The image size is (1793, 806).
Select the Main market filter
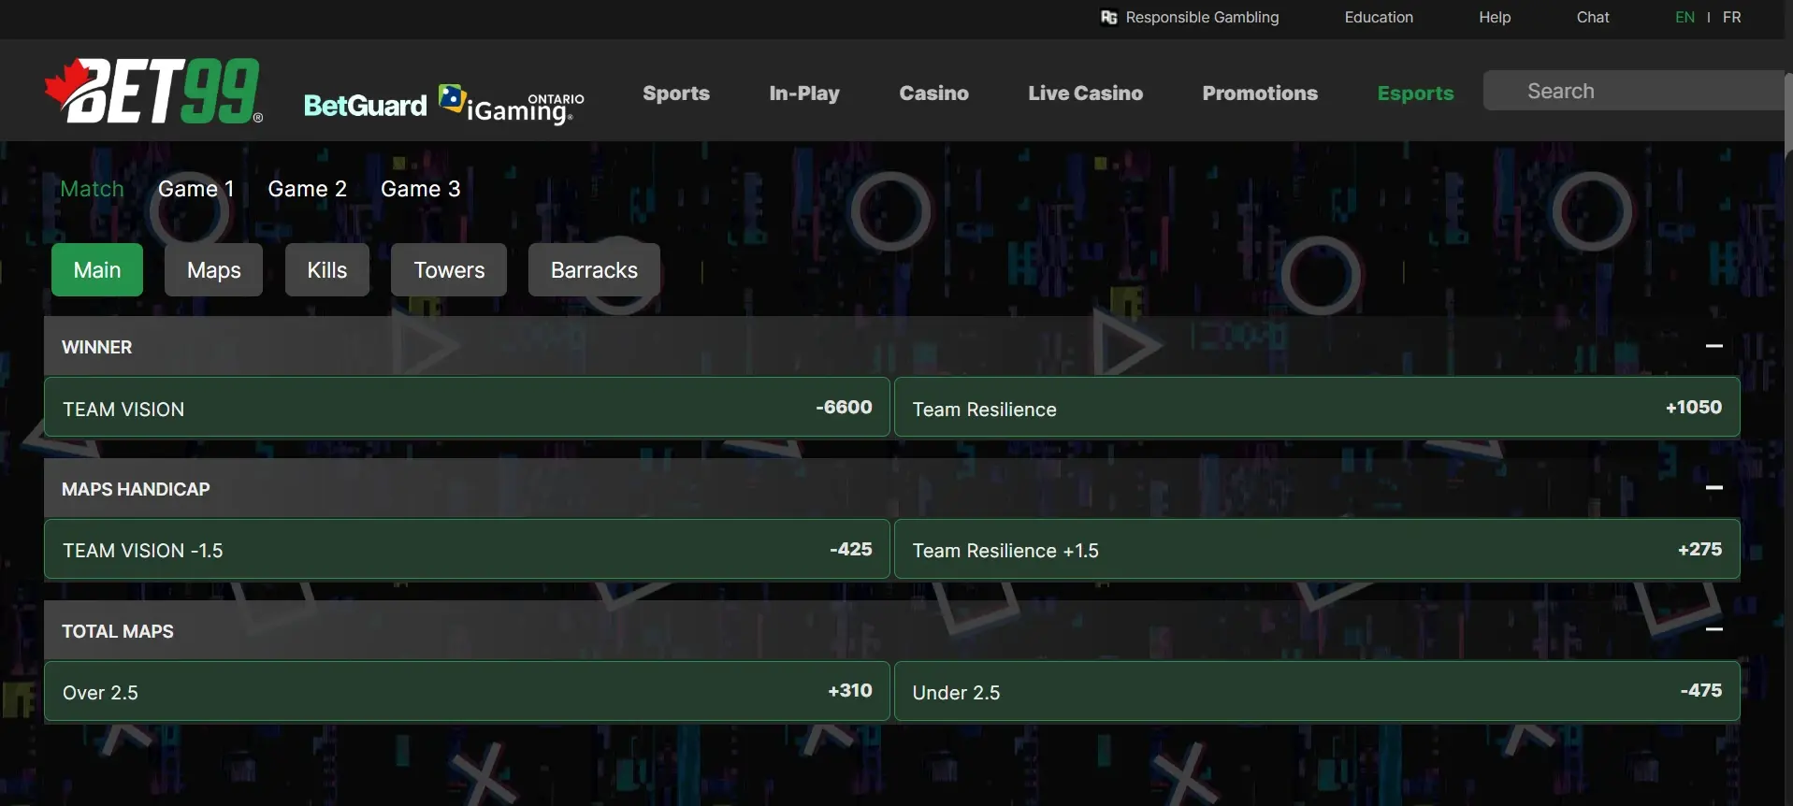click(x=97, y=270)
